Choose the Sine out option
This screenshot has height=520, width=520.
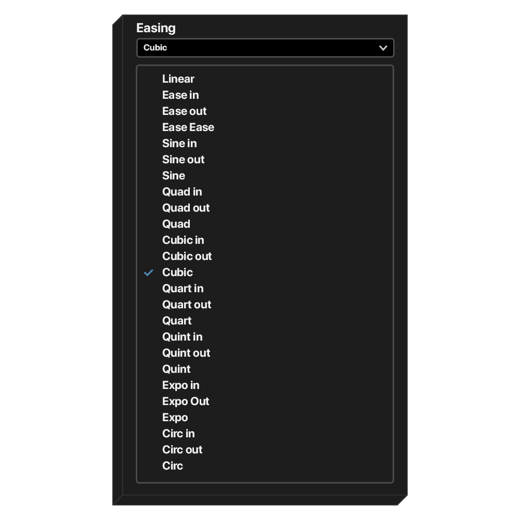[x=183, y=160]
